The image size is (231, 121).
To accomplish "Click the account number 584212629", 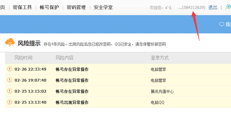I will (x=194, y=8).
